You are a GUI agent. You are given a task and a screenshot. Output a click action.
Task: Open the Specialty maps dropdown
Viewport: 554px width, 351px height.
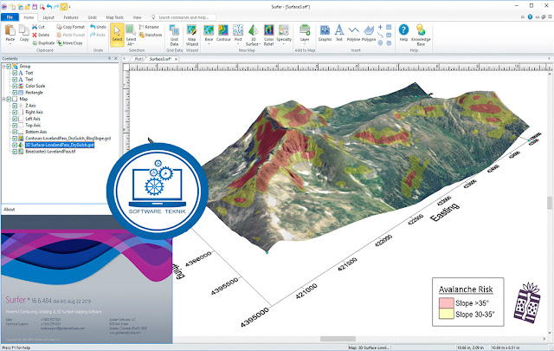tap(284, 44)
